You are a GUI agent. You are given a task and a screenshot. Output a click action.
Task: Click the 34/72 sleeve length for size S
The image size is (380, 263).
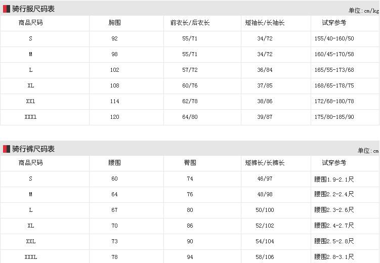(265, 38)
